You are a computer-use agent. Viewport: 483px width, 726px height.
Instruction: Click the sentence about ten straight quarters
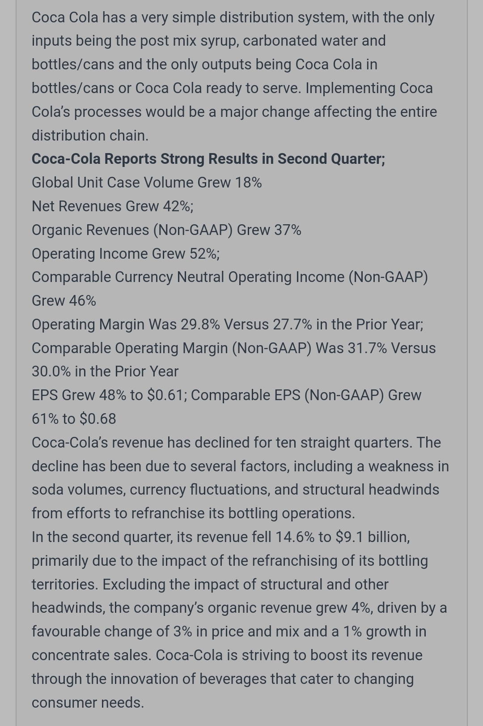click(236, 443)
